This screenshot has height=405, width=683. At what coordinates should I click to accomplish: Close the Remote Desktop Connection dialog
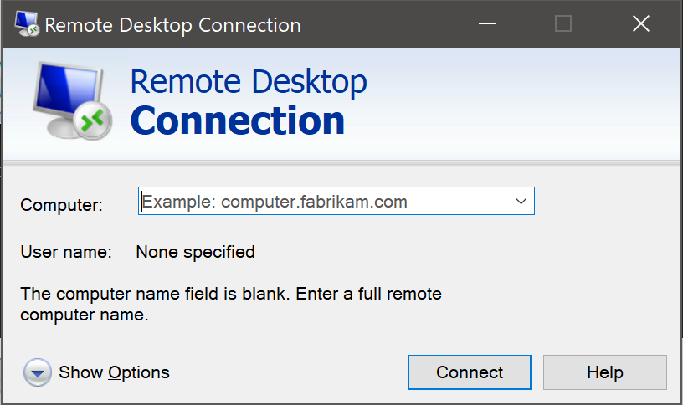tap(640, 24)
